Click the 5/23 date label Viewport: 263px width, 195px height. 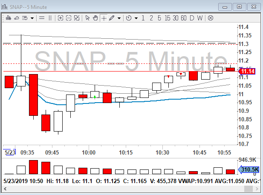coord(10,152)
